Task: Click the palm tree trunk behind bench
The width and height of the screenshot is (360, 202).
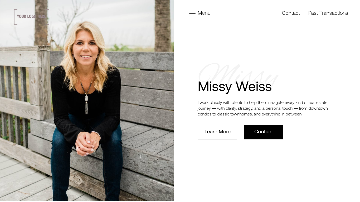Action: (162, 26)
